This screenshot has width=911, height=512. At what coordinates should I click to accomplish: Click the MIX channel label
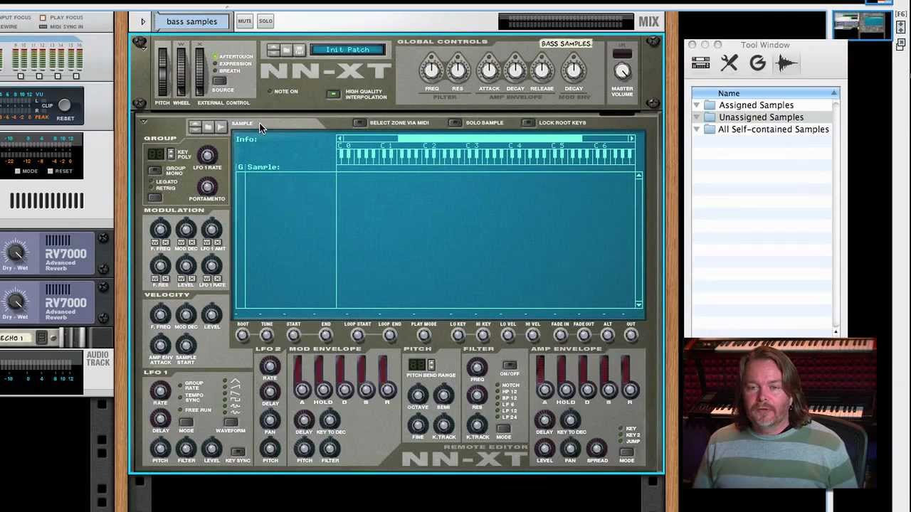[x=648, y=22]
